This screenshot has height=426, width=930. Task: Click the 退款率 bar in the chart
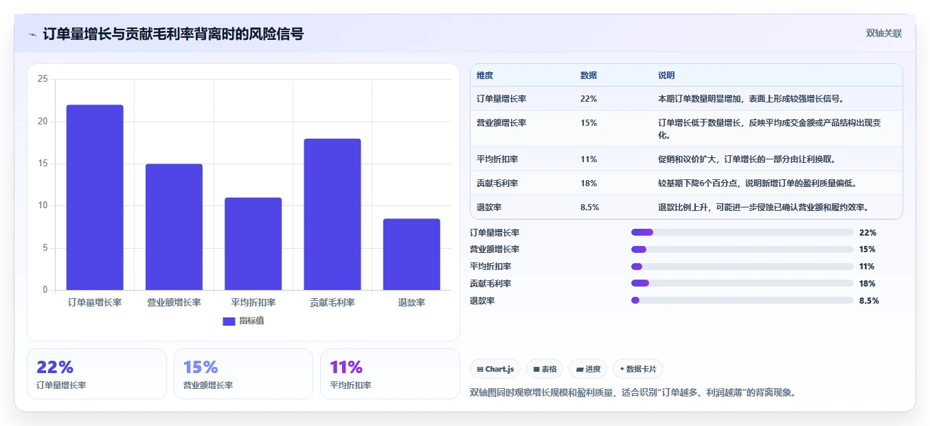tap(411, 254)
